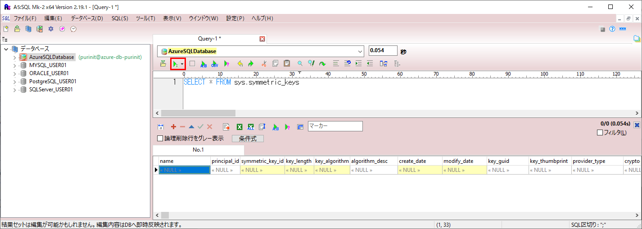This screenshot has width=642, height=229.
Task: Run query with CSV export icon
Action: click(215, 64)
